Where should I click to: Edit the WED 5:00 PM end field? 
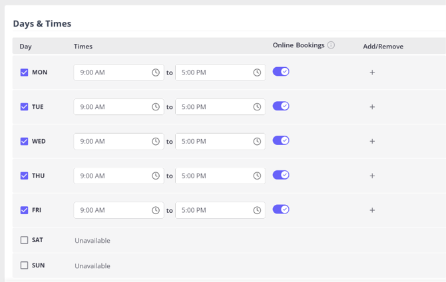[220, 141]
